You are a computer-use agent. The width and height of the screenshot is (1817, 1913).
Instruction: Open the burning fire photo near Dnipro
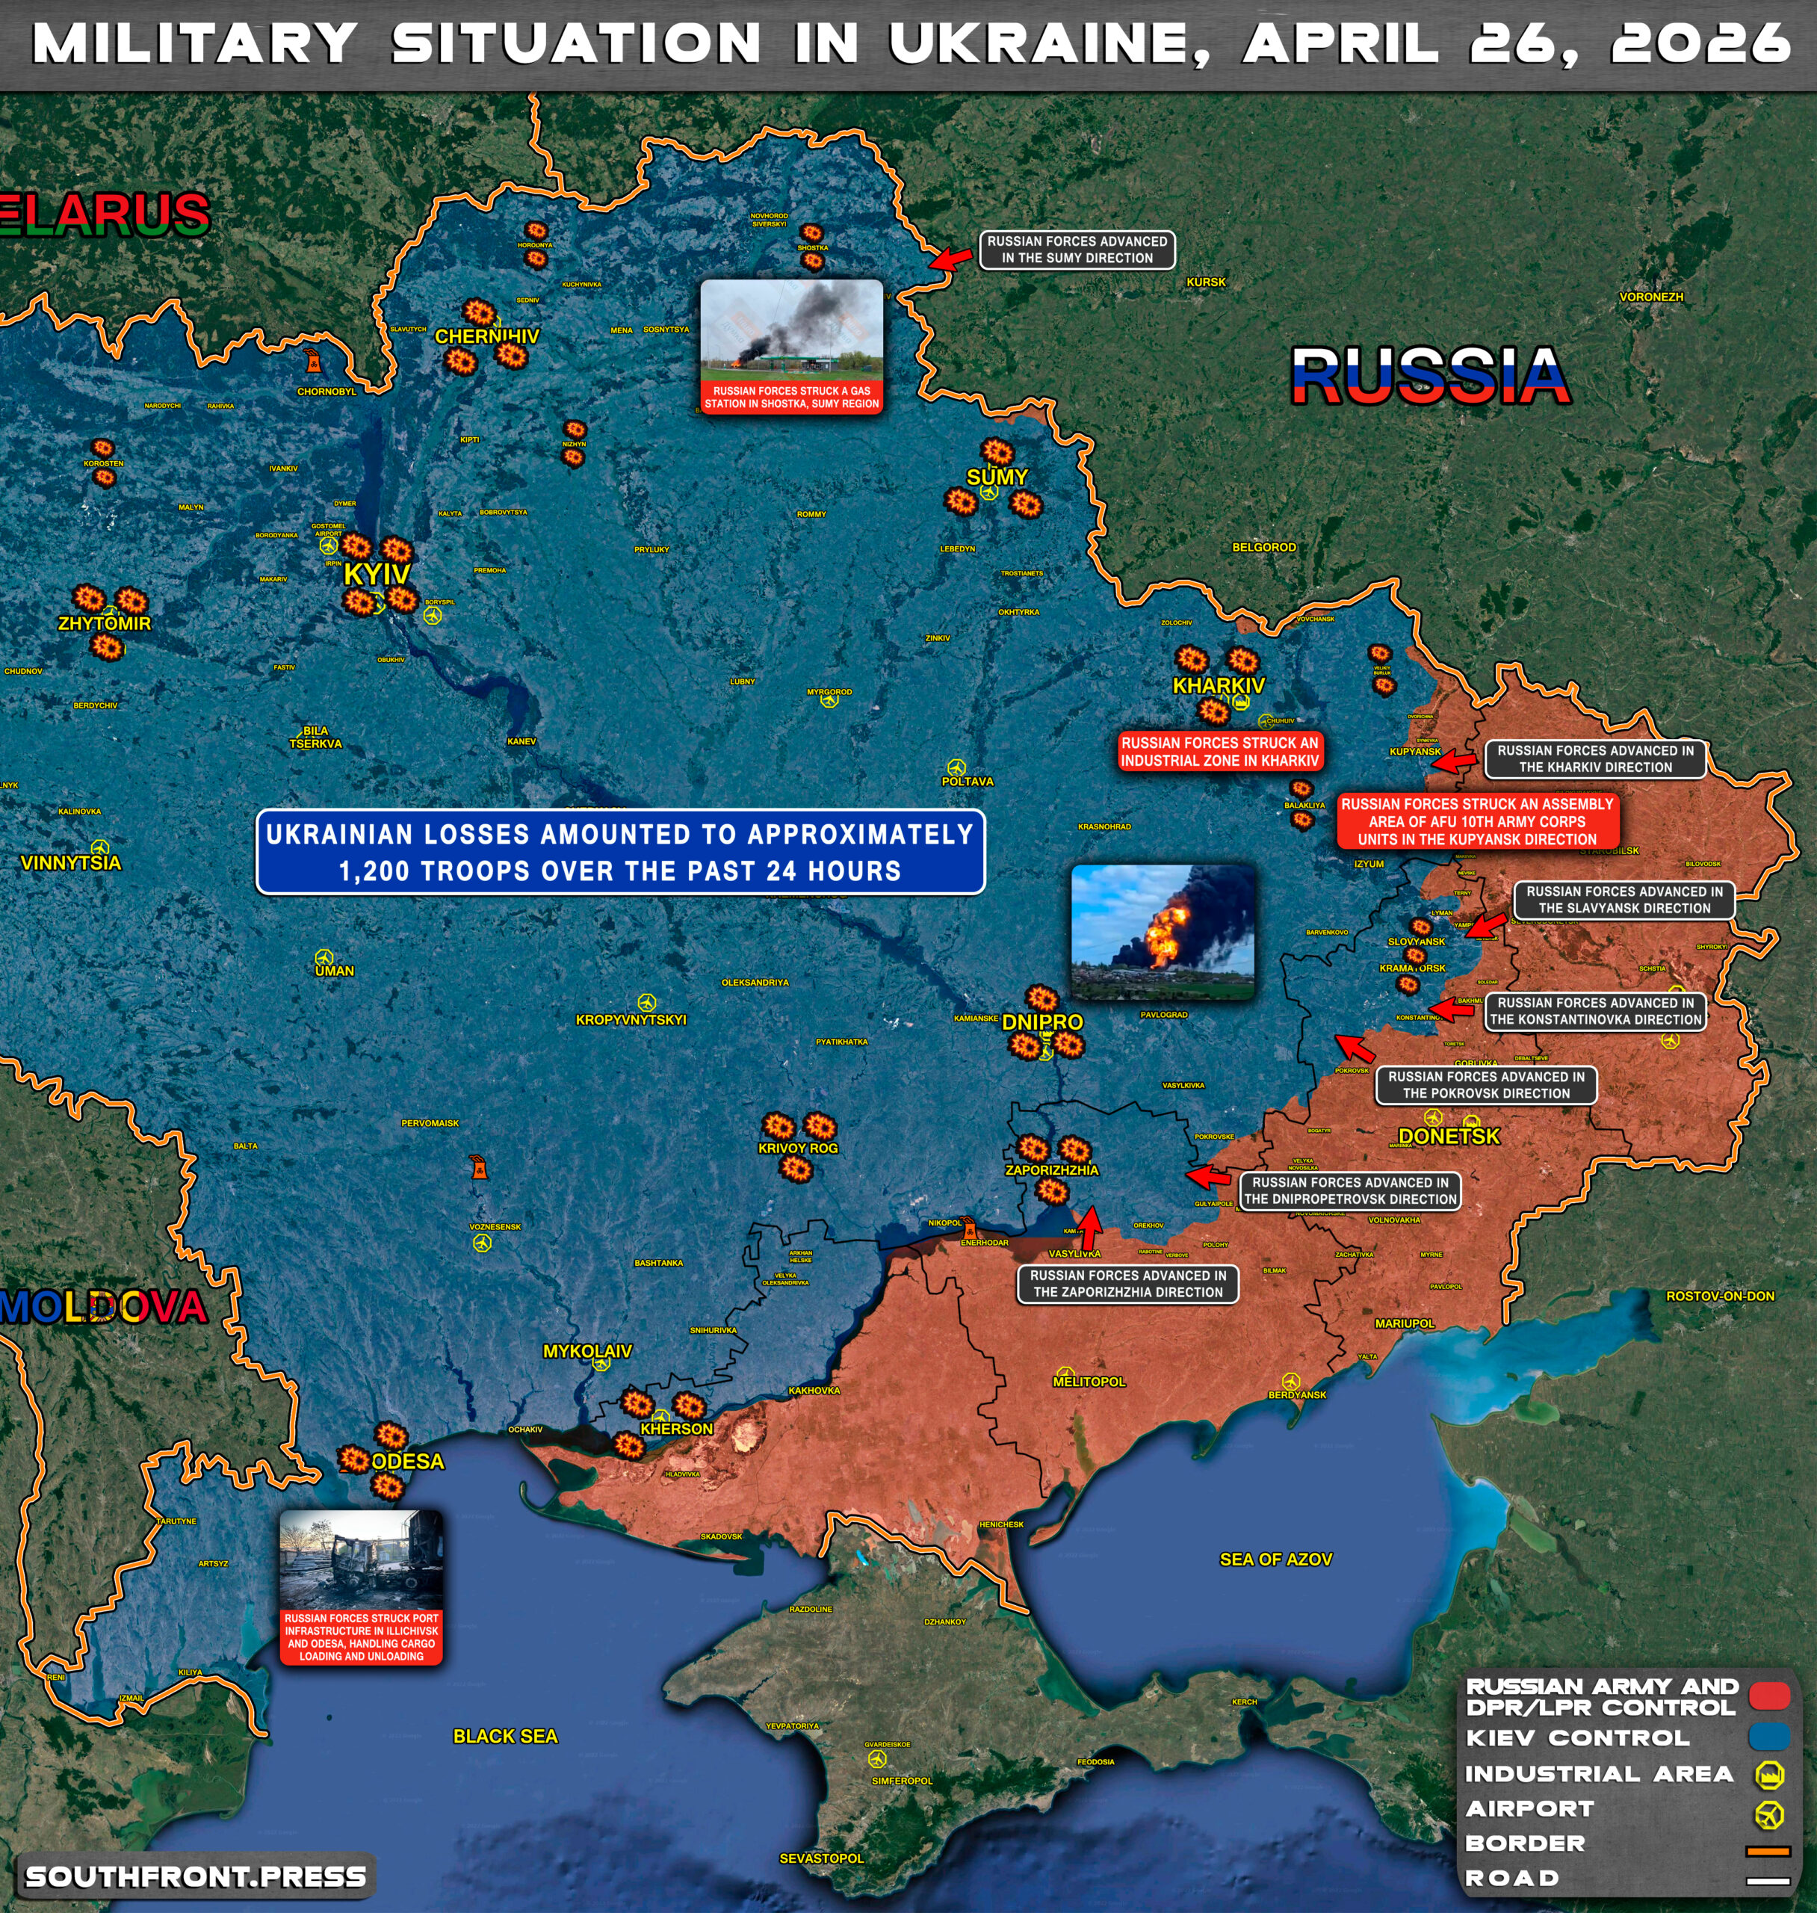1163,932
